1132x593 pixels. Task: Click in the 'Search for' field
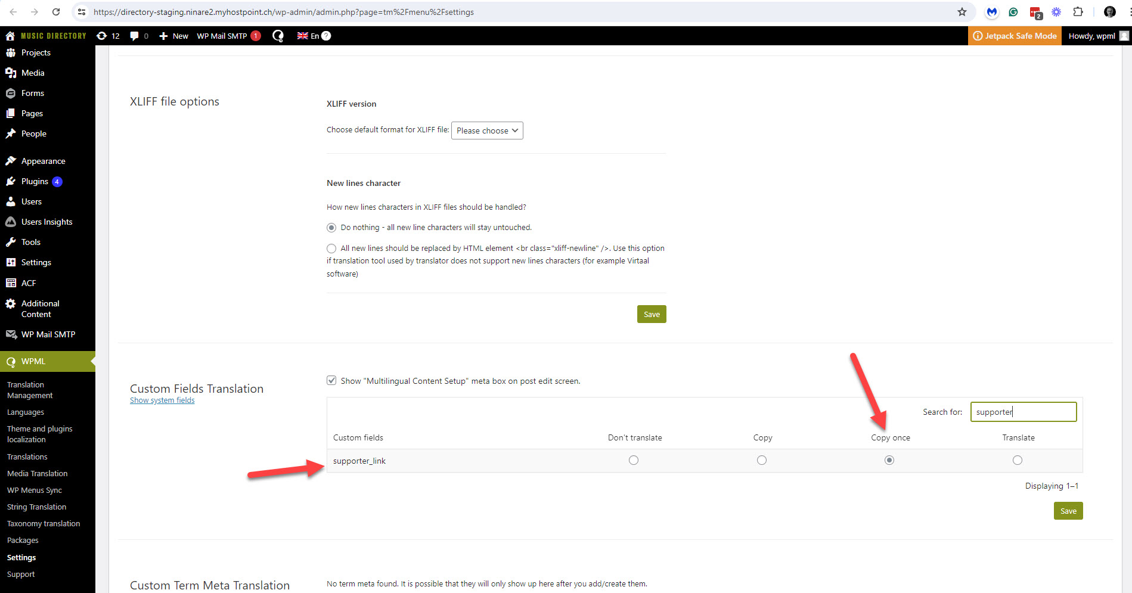tap(1024, 412)
